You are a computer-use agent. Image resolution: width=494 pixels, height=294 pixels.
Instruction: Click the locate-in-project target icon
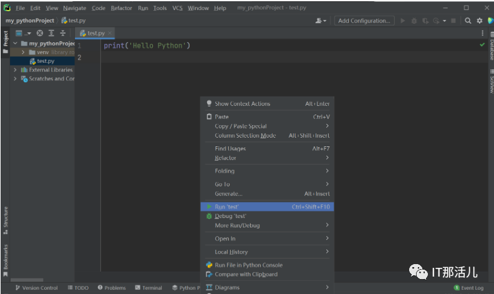tap(40, 33)
